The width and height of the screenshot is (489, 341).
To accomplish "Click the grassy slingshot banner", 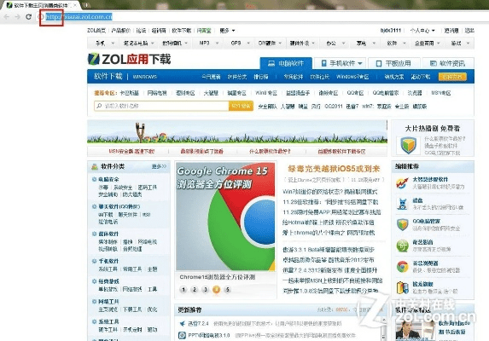I will [237, 132].
